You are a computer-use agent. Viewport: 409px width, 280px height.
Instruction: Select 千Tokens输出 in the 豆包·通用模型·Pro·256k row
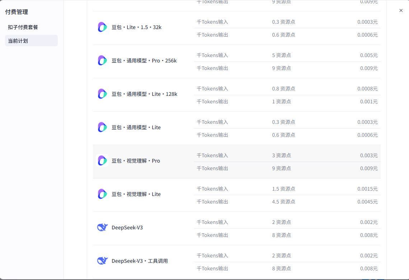(x=212, y=68)
